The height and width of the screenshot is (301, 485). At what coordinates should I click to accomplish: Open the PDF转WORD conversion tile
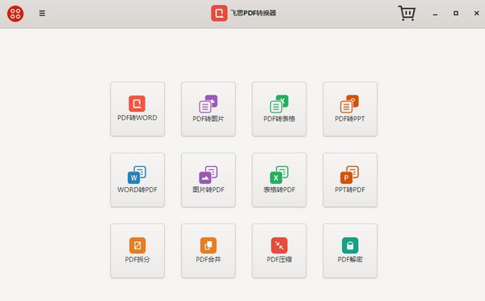(x=137, y=109)
